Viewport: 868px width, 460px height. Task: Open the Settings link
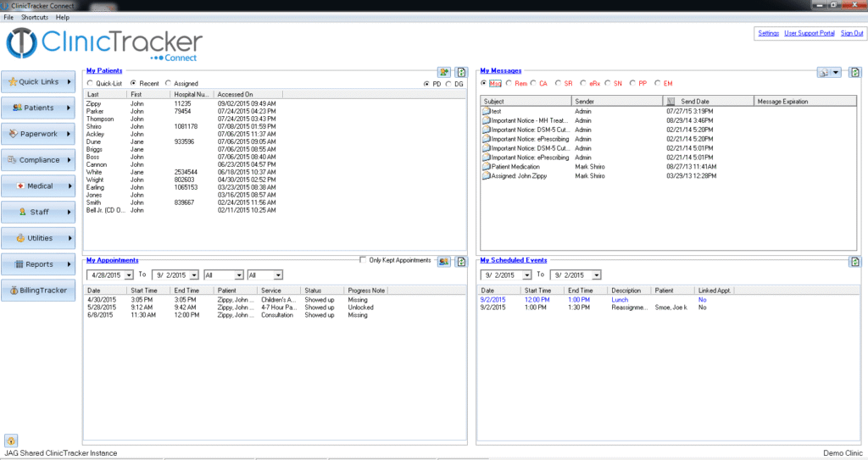pyautogui.click(x=768, y=33)
